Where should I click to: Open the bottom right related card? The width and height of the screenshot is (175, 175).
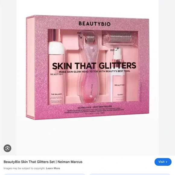[130, 174]
